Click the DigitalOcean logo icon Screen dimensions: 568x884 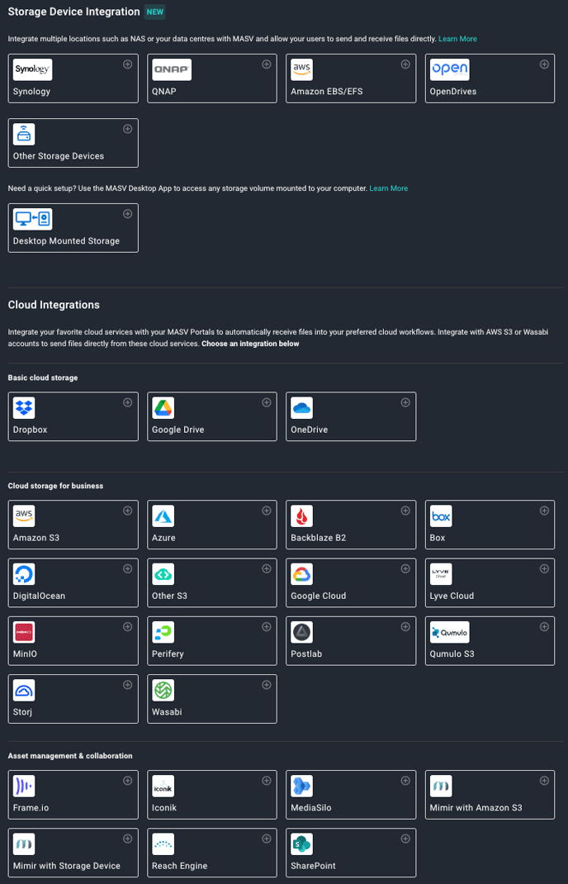coord(24,574)
